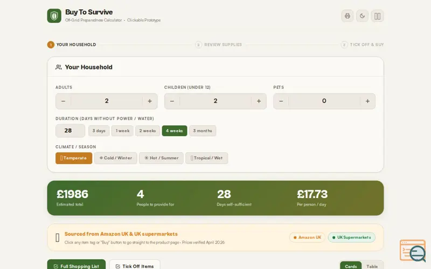Click the Your Household section heading icon
Viewport: 431px width, 269px height.
(x=59, y=67)
